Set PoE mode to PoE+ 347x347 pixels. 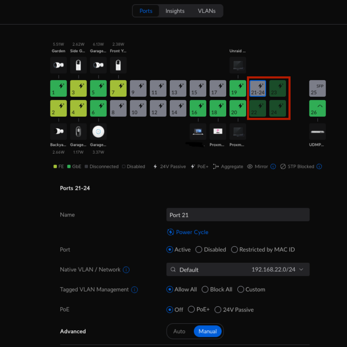pyautogui.click(x=191, y=310)
